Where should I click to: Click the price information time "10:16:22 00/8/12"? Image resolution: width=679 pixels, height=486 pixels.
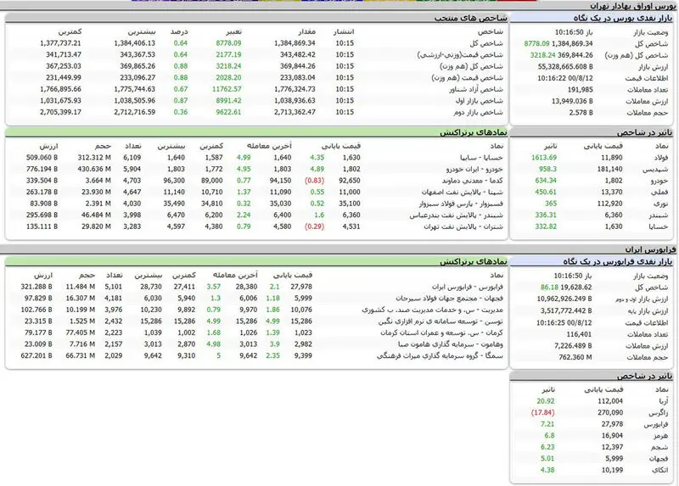[565, 78]
